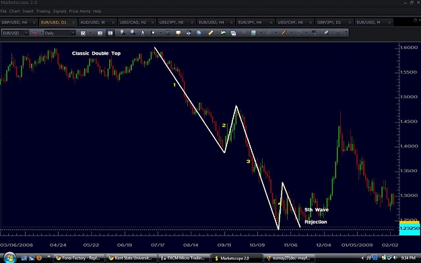The height and width of the screenshot is (263, 421).
Task: Click the grey fan lines tool icon
Action: click(269, 33)
